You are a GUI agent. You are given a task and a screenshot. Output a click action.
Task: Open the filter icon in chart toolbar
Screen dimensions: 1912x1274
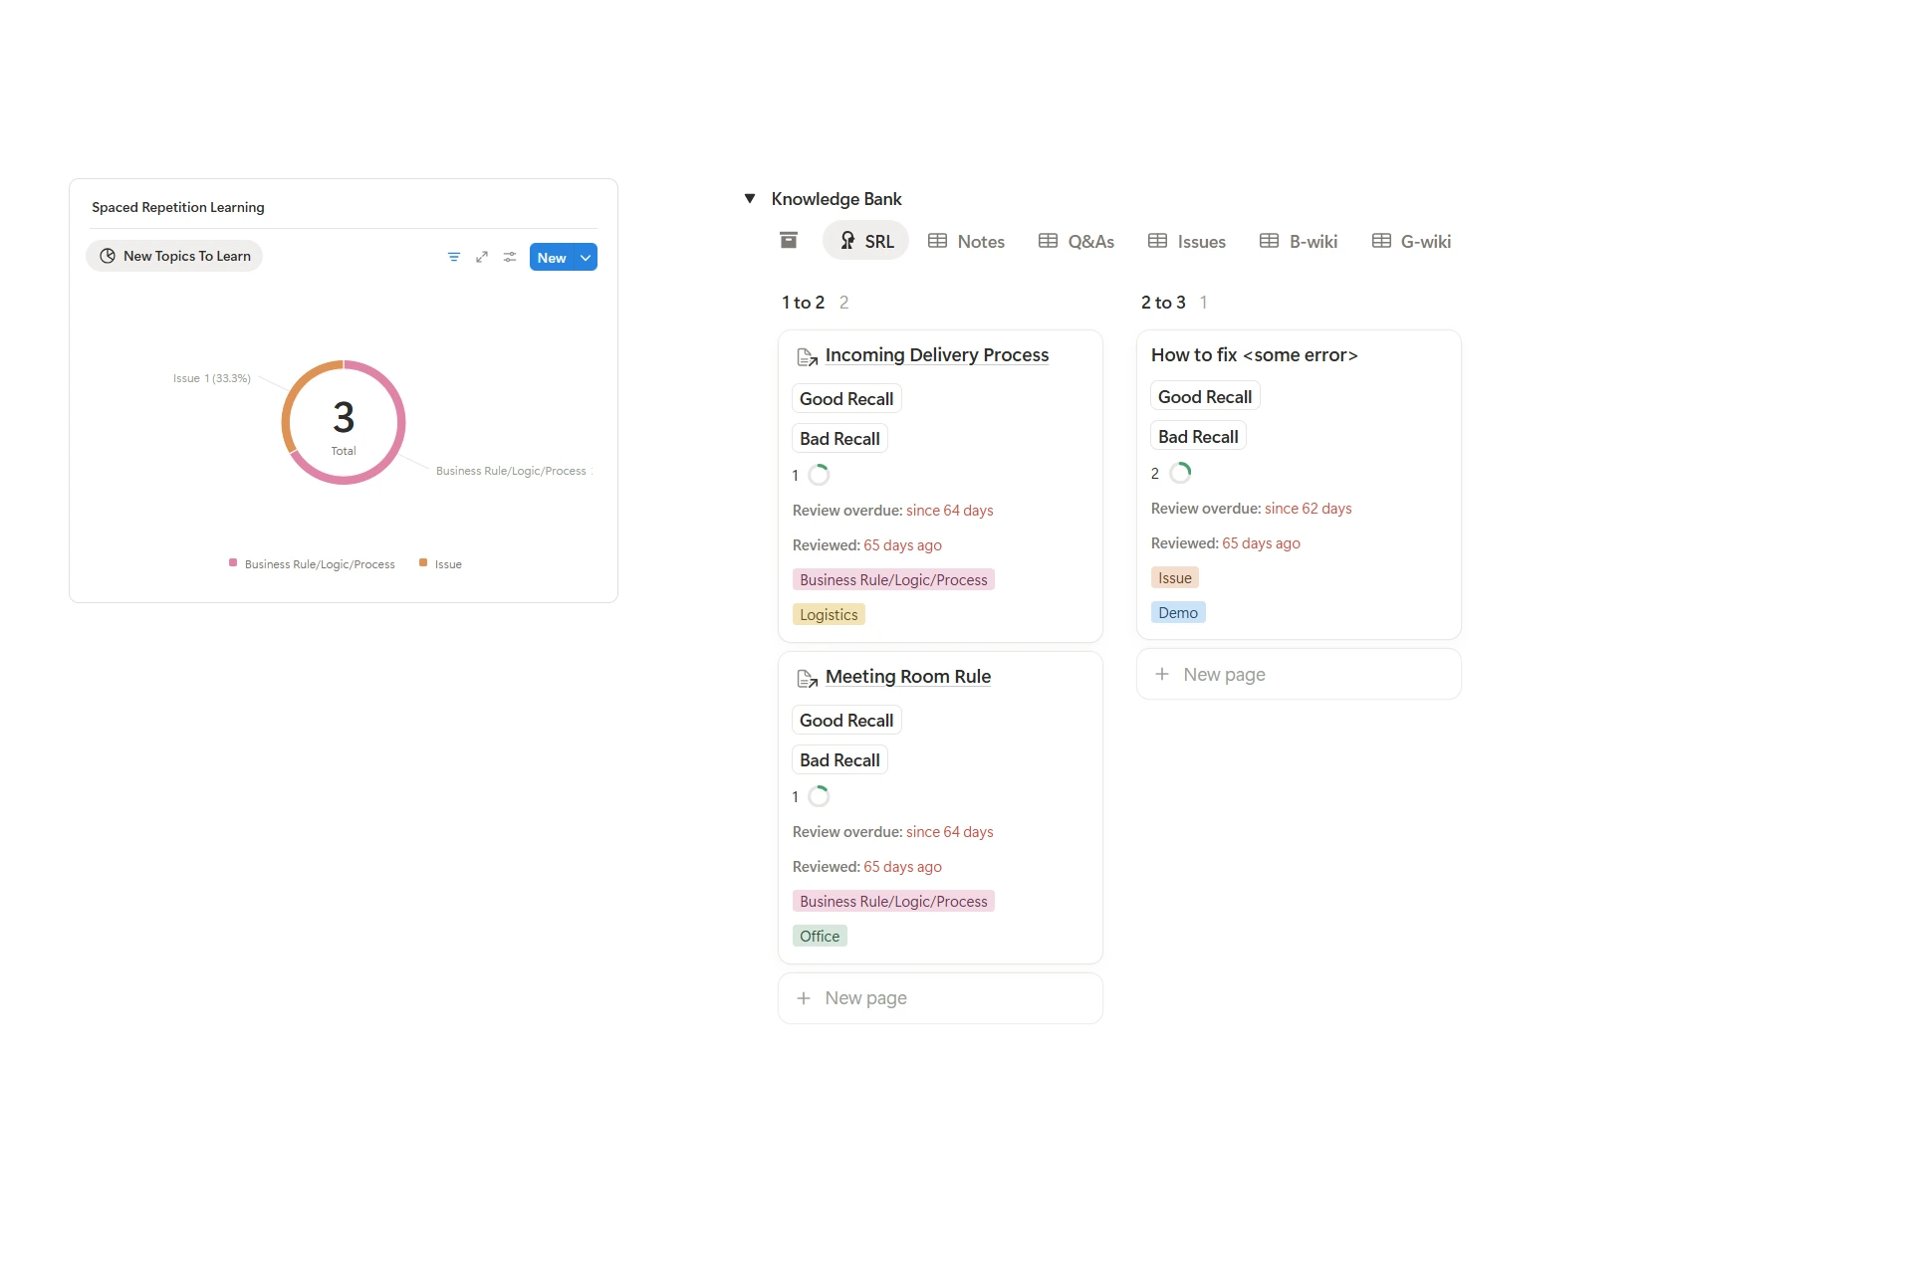(454, 257)
